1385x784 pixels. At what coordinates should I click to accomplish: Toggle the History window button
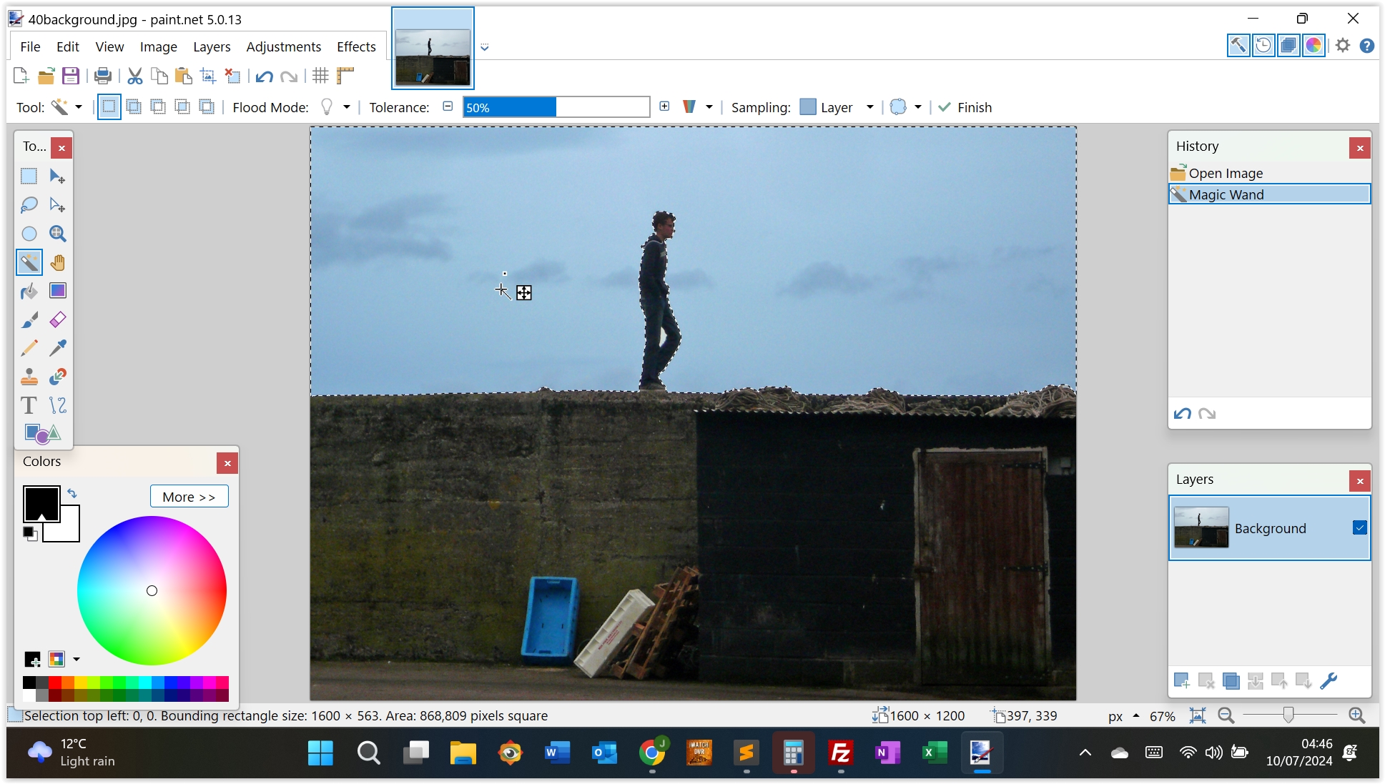point(1263,46)
